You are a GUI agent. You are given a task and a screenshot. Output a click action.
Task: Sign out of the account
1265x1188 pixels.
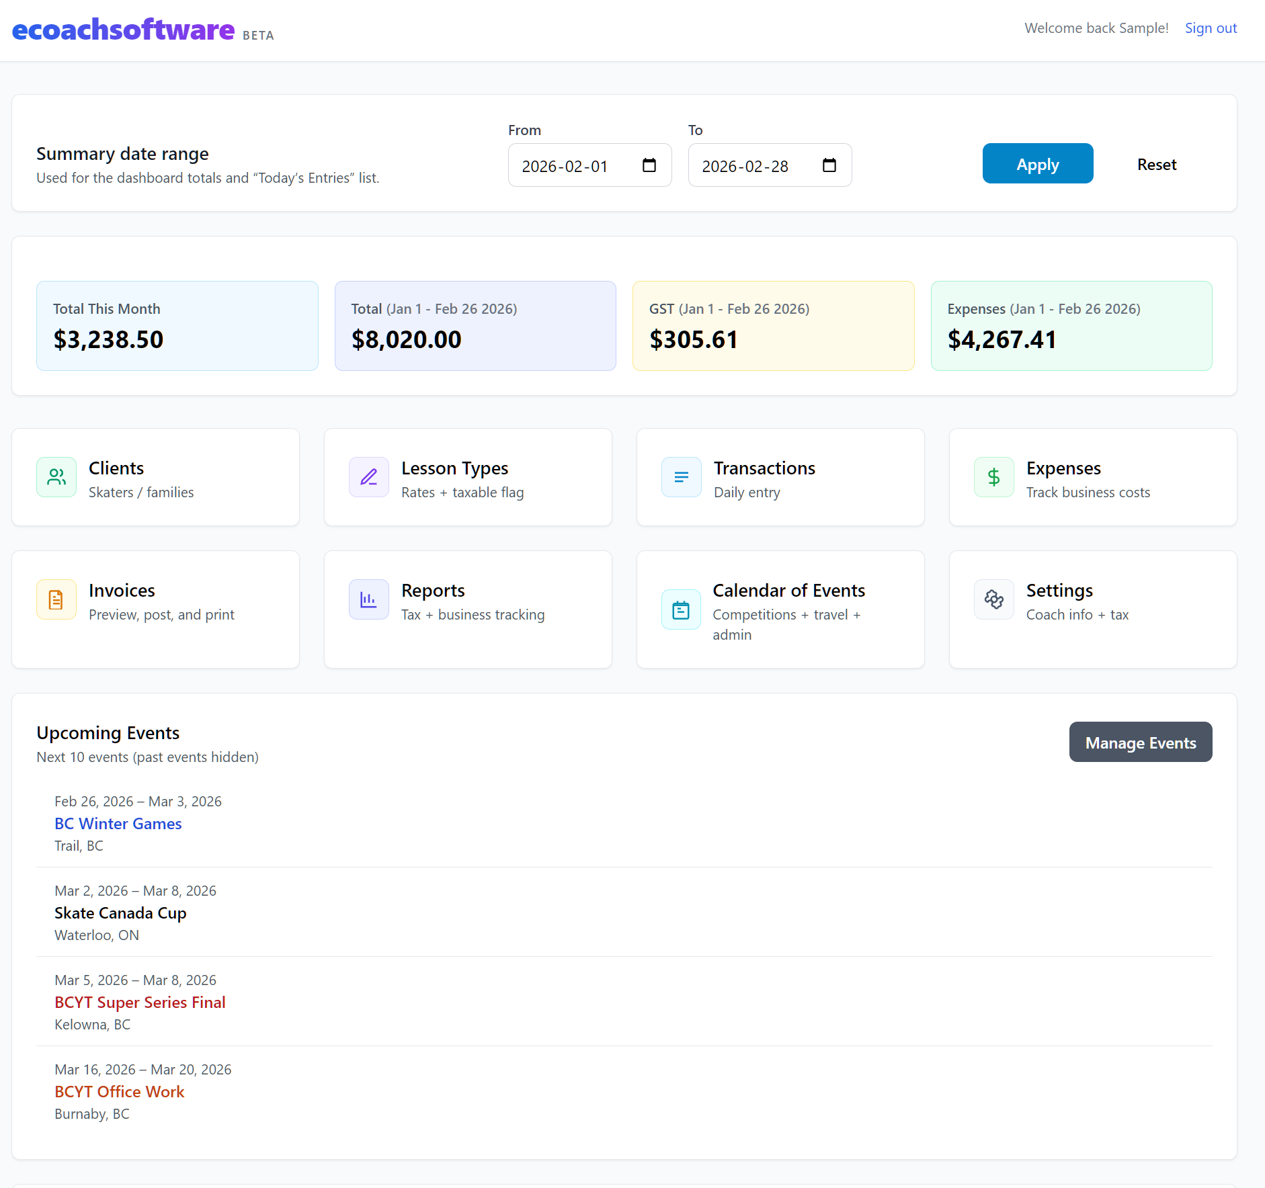pyautogui.click(x=1211, y=28)
